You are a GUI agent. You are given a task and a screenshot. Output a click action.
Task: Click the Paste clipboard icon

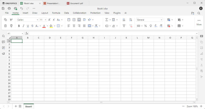[5, 26]
